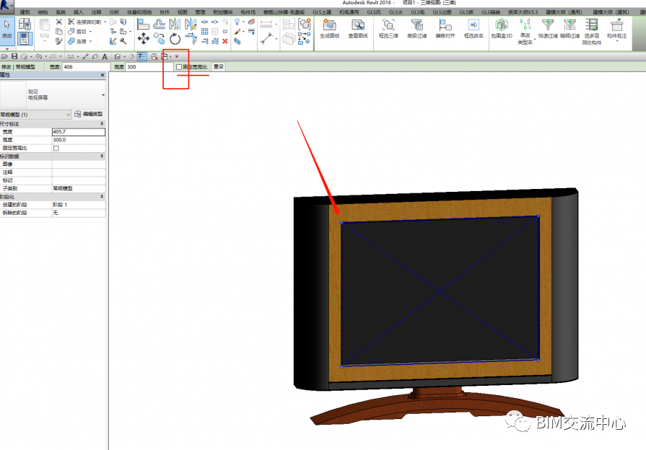The image size is (646, 450).
Task: Open the 注释 ribbon tab
Action: (x=96, y=12)
